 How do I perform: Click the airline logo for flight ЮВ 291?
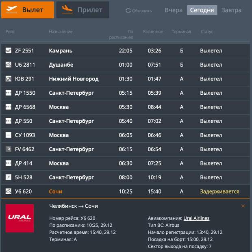[9, 79]
